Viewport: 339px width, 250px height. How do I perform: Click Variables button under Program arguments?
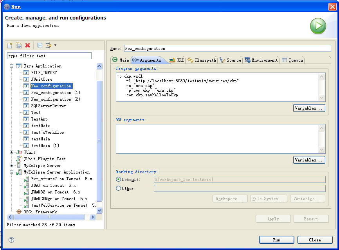[309, 108]
